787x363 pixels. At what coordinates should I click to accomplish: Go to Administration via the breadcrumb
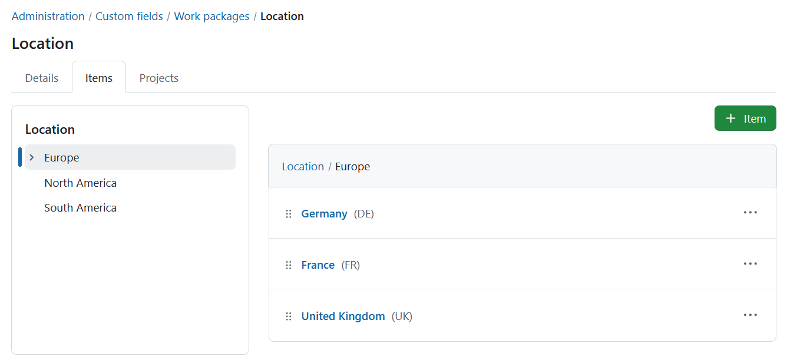(x=48, y=16)
